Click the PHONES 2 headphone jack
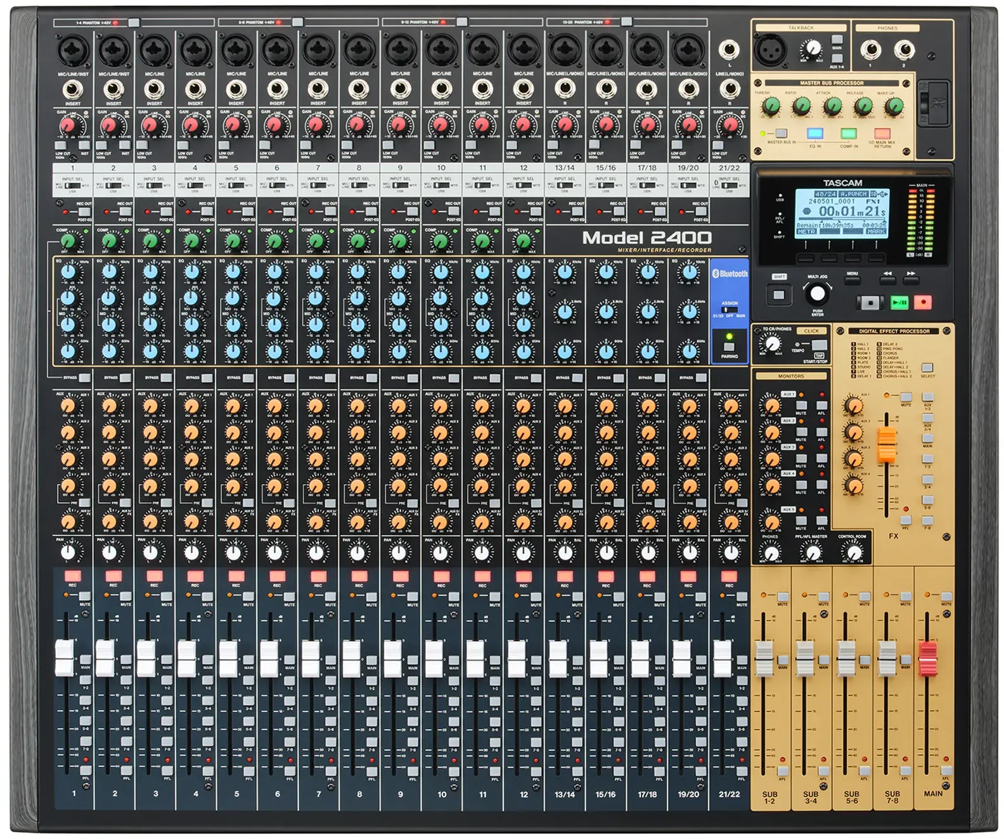 tap(904, 49)
